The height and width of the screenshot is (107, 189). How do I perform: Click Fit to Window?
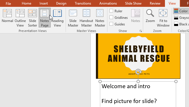[163, 18]
